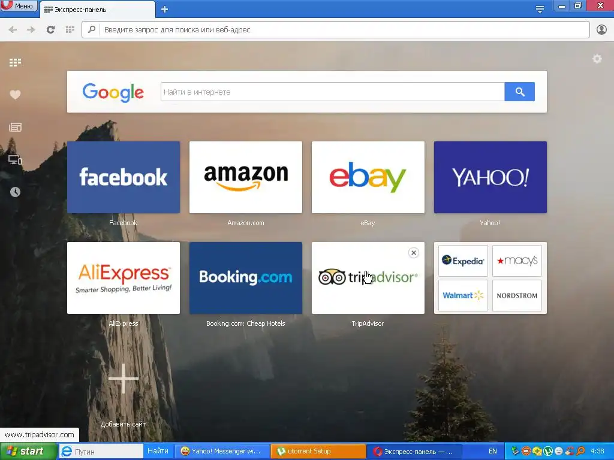Click the taskbar clock showing 4:38
614x460 pixels.
coord(597,451)
